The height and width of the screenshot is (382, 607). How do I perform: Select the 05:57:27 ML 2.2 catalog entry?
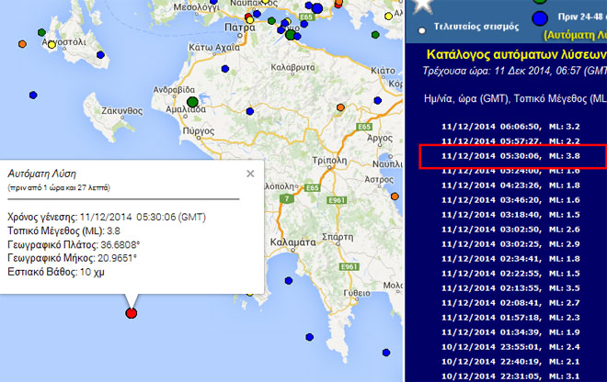pyautogui.click(x=512, y=140)
